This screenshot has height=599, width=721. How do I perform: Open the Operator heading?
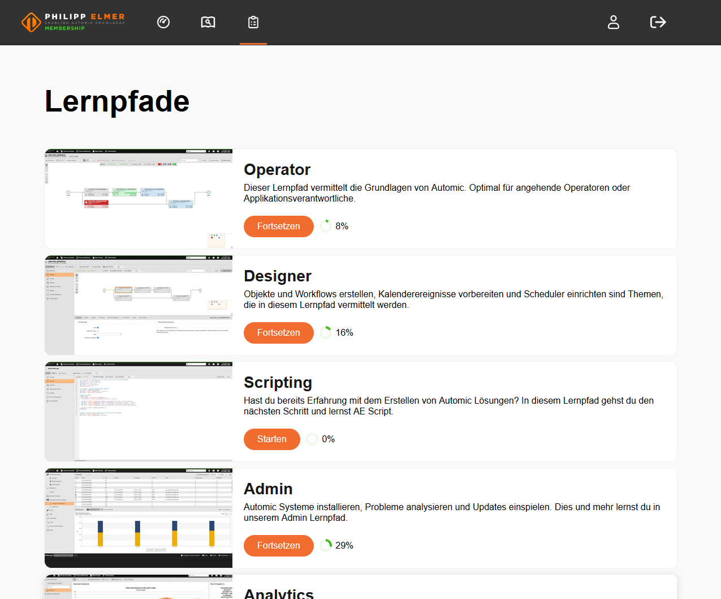pyautogui.click(x=277, y=170)
